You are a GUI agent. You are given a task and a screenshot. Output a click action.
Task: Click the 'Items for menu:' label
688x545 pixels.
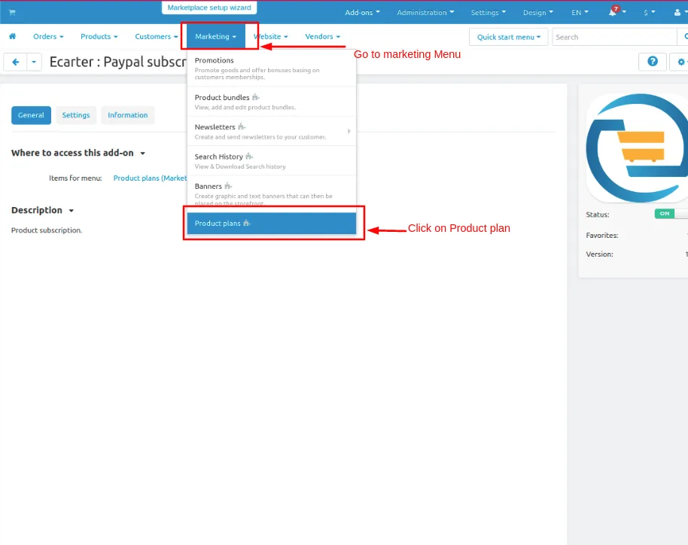(x=75, y=178)
